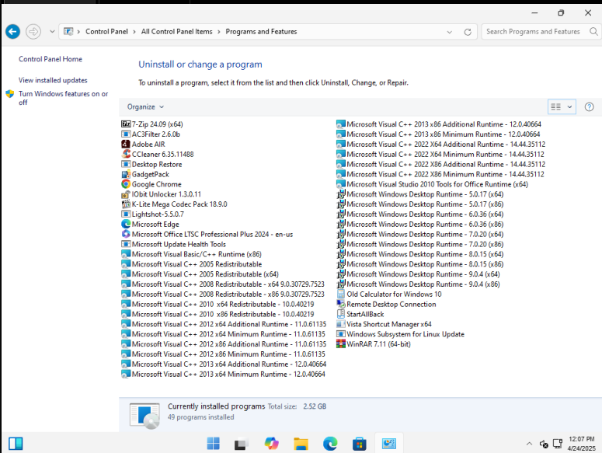602x453 pixels.
Task: Expand the chevron after Control Panel breadcrumb
Action: click(134, 32)
